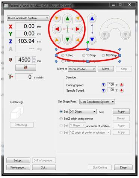
Task: Choose the 100 Step movement option
Action: [x=109, y=55]
